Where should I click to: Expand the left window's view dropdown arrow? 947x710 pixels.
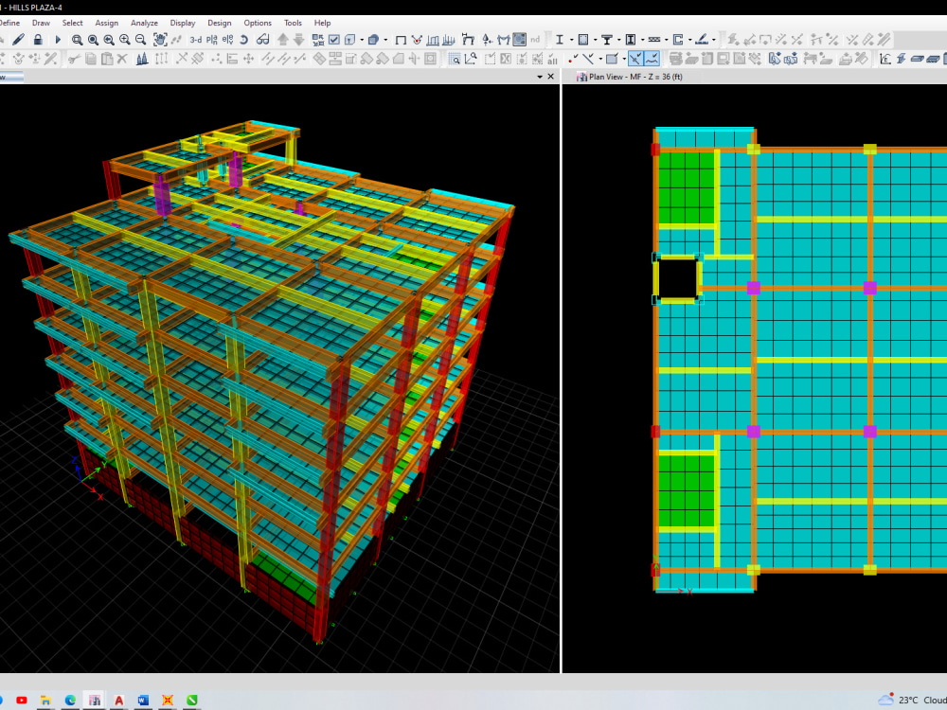[x=540, y=77]
